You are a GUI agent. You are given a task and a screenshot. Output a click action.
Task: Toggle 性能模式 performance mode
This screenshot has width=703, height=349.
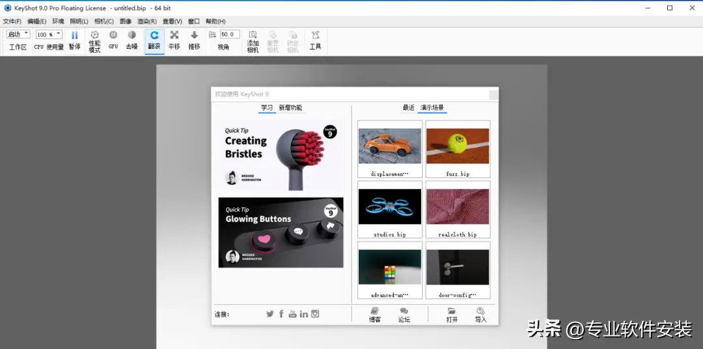pyautogui.click(x=94, y=42)
